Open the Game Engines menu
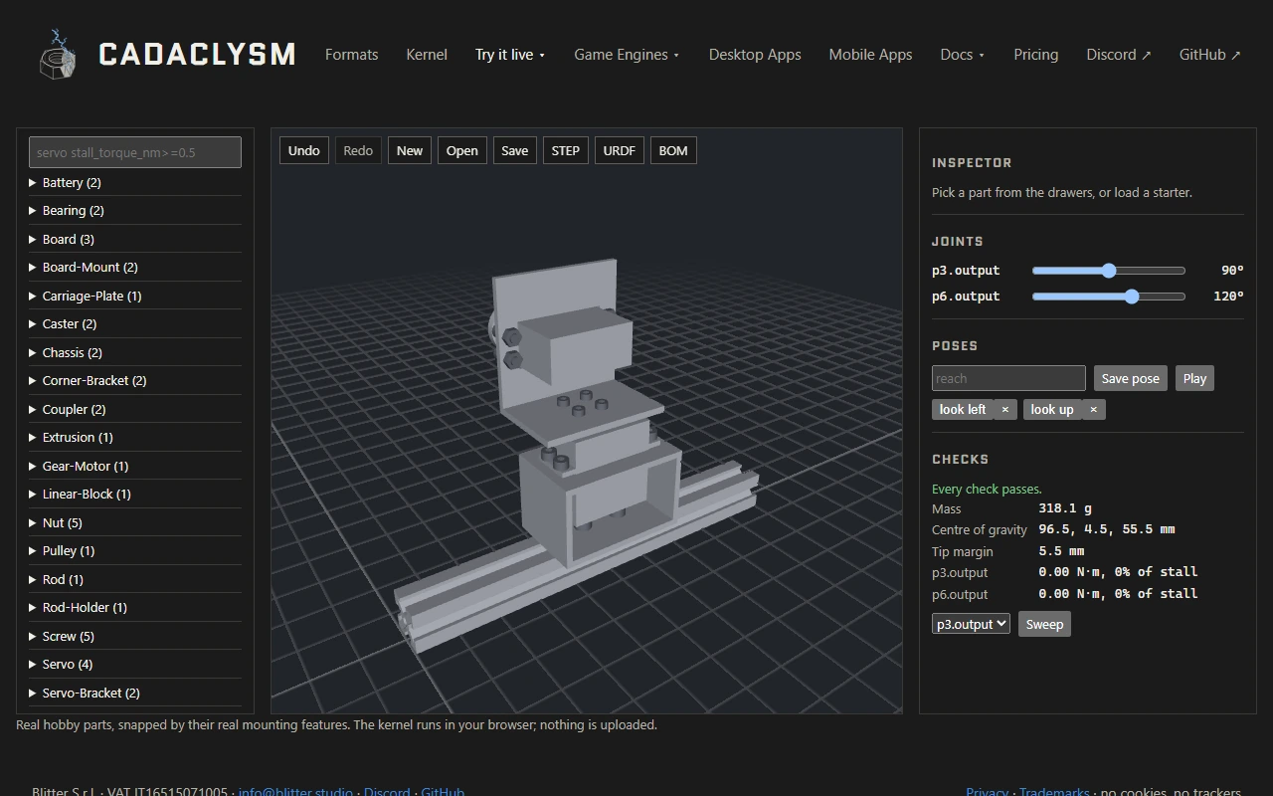Screen dimensions: 1273x796 tap(627, 55)
